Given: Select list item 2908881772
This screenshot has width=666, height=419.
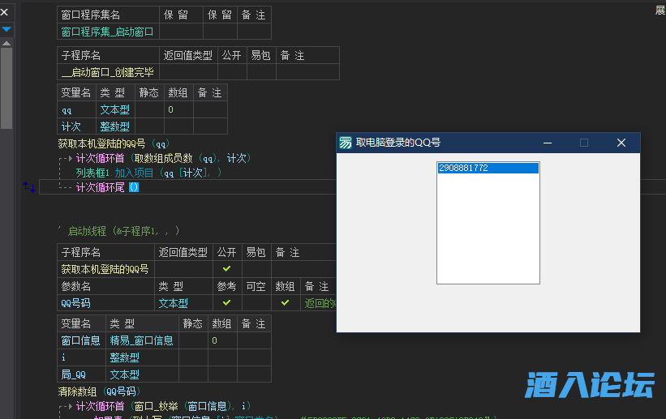Looking at the screenshot, I should (488, 169).
